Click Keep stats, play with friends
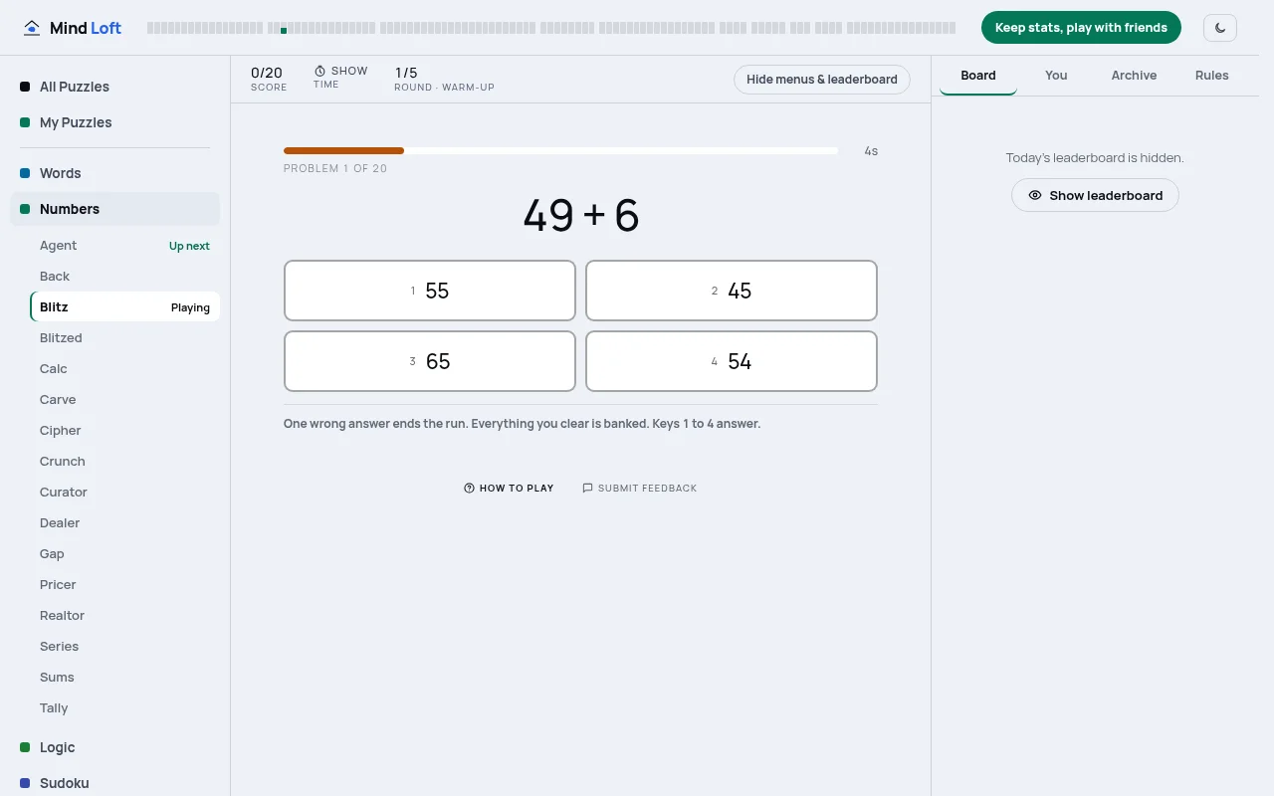Image resolution: width=1274 pixels, height=796 pixels. 1081,28
